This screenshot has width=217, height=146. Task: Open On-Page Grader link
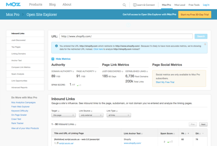pyautogui.click(x=19, y=115)
